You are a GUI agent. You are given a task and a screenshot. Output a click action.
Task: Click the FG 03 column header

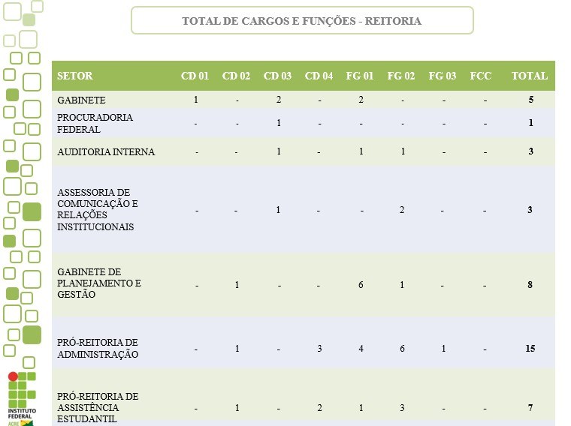[x=443, y=76]
